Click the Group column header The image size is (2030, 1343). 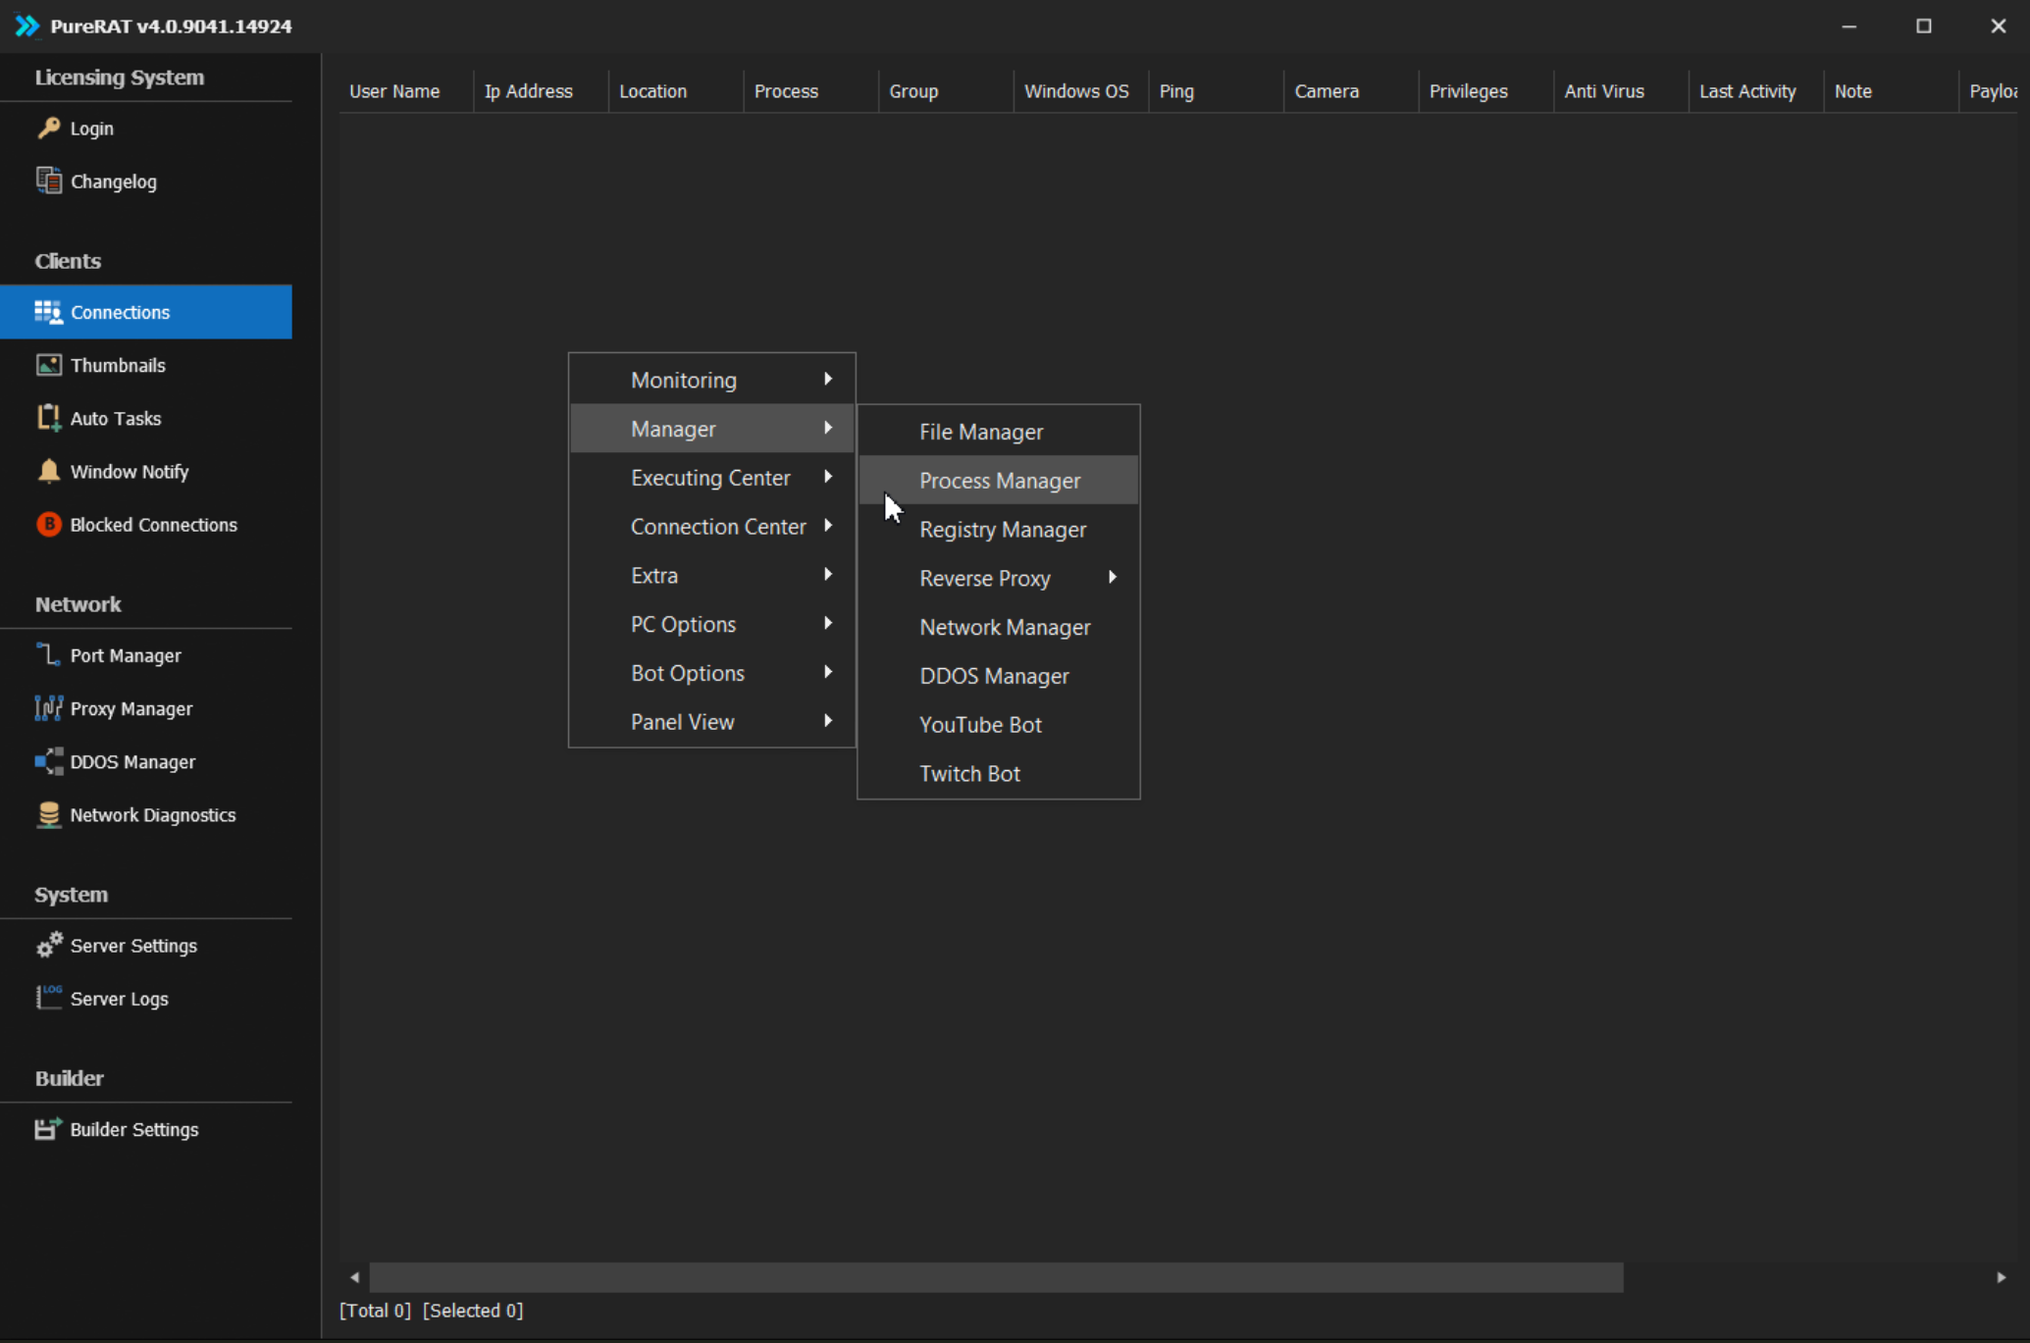[946, 91]
